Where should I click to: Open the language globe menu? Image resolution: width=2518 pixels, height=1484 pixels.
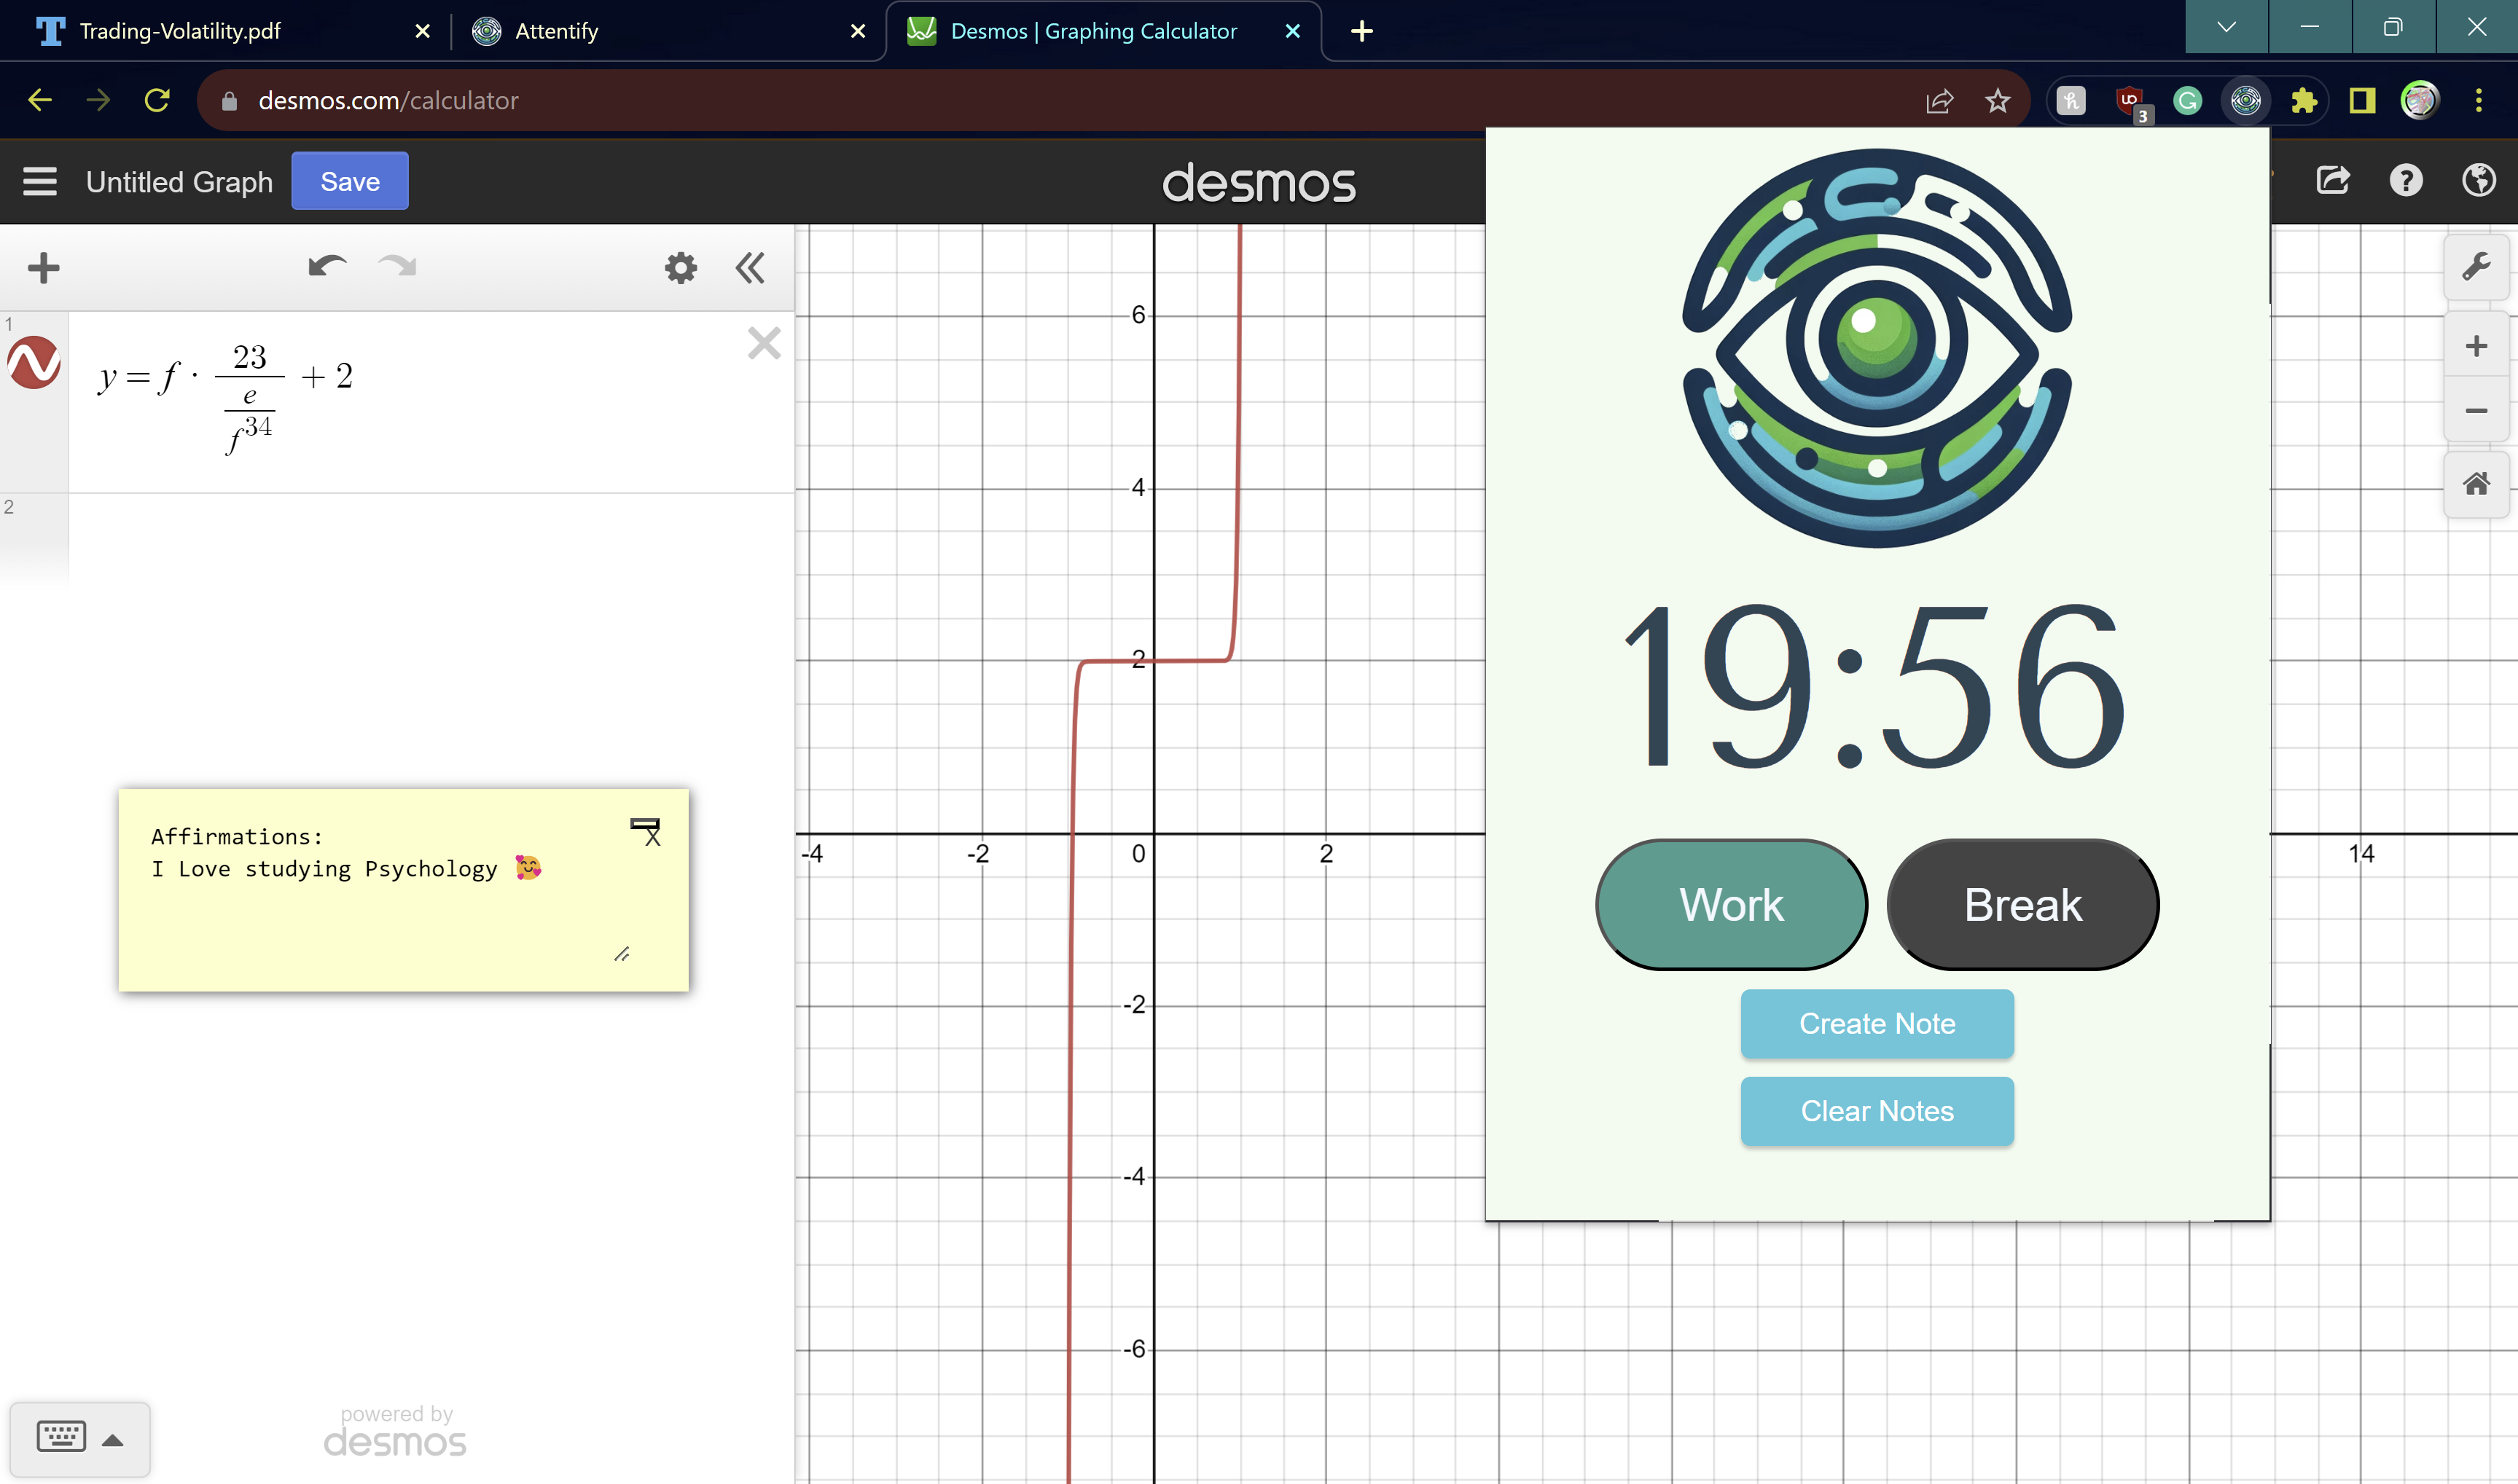tap(2478, 181)
